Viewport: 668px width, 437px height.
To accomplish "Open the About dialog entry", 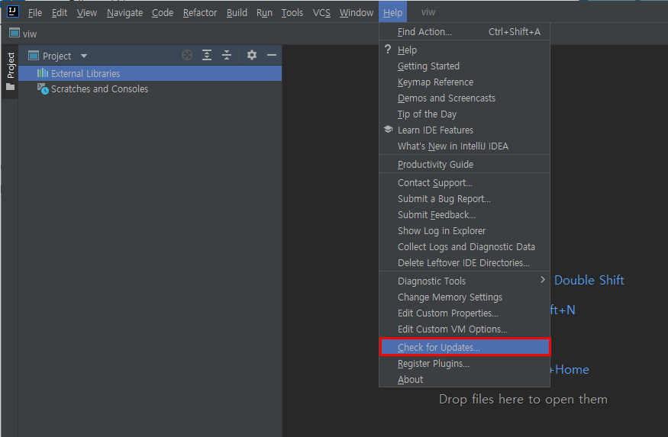I will click(x=464, y=379).
